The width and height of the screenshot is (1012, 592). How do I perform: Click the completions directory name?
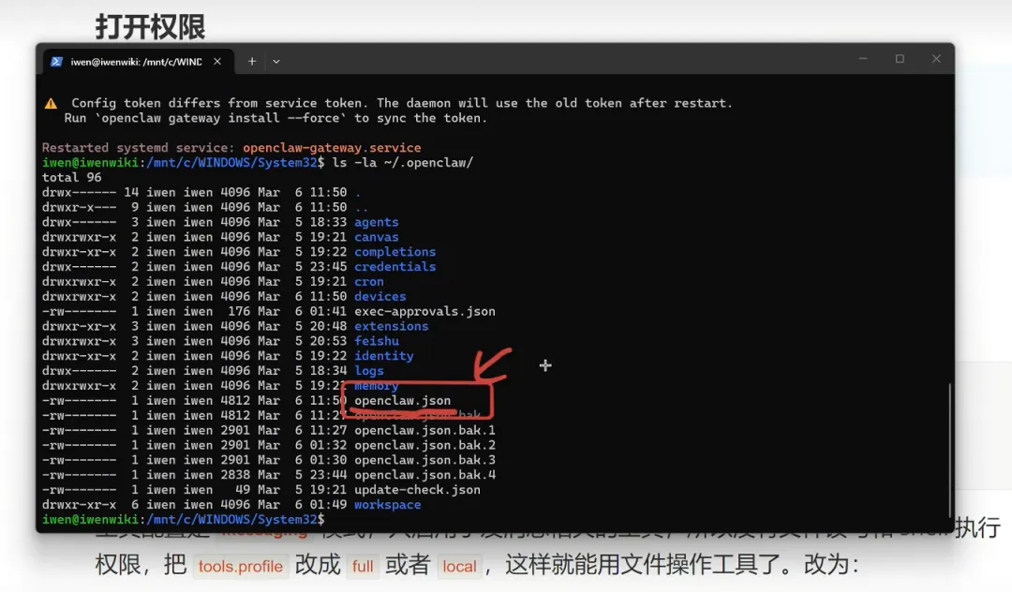(x=395, y=251)
